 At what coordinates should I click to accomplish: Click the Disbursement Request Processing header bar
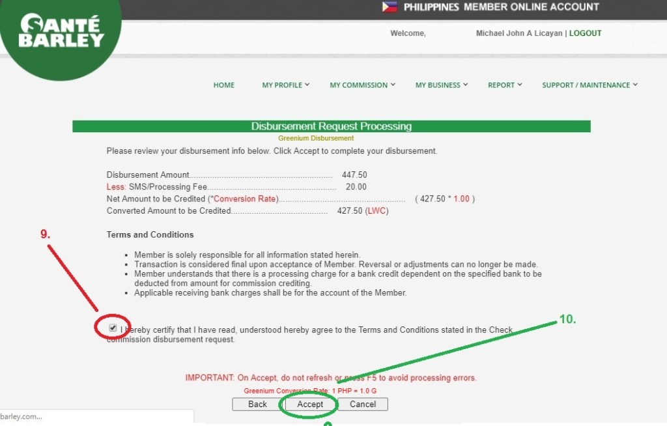(331, 126)
